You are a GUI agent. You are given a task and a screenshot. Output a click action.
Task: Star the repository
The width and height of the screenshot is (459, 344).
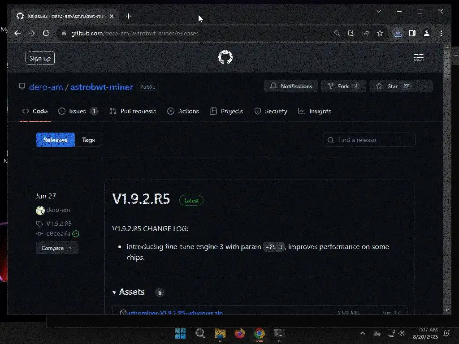[x=394, y=86]
